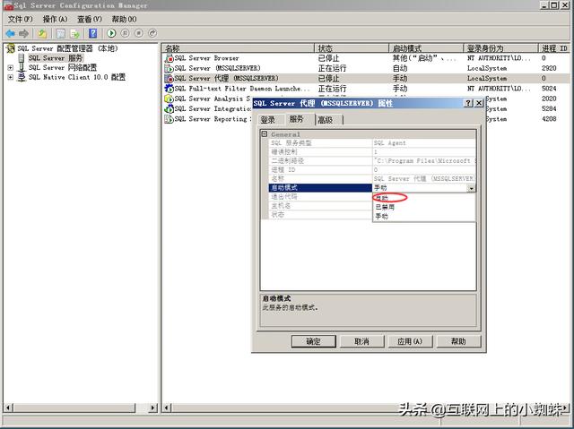This screenshot has width=574, height=429.
Task: Click process ID 5024 cell
Action: (549, 89)
